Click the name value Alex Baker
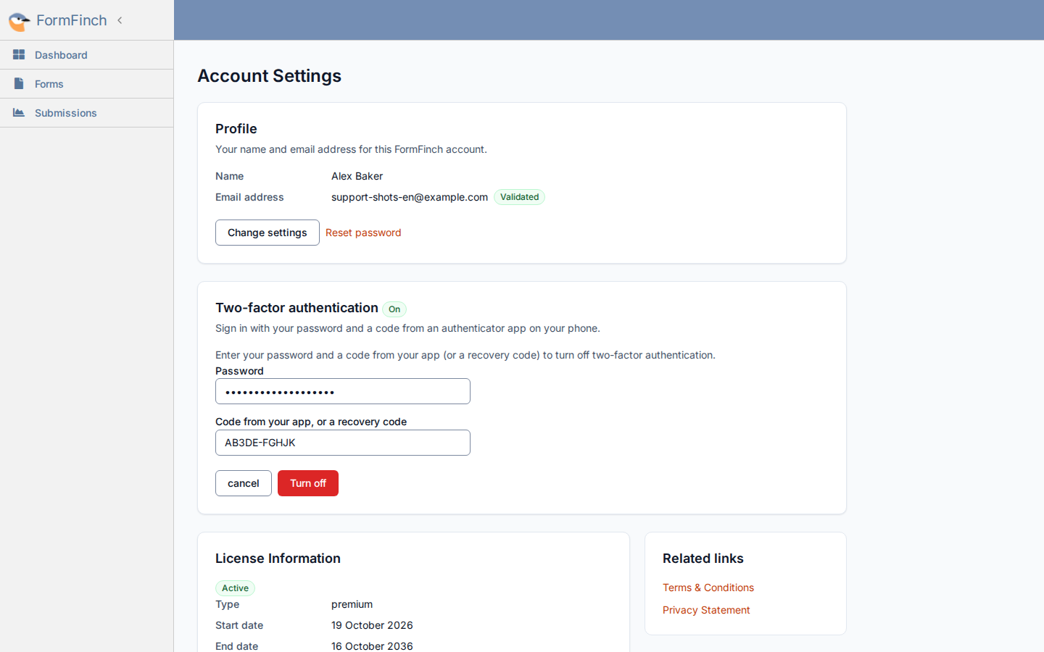Viewport: 1044px width, 652px height. 357,176
